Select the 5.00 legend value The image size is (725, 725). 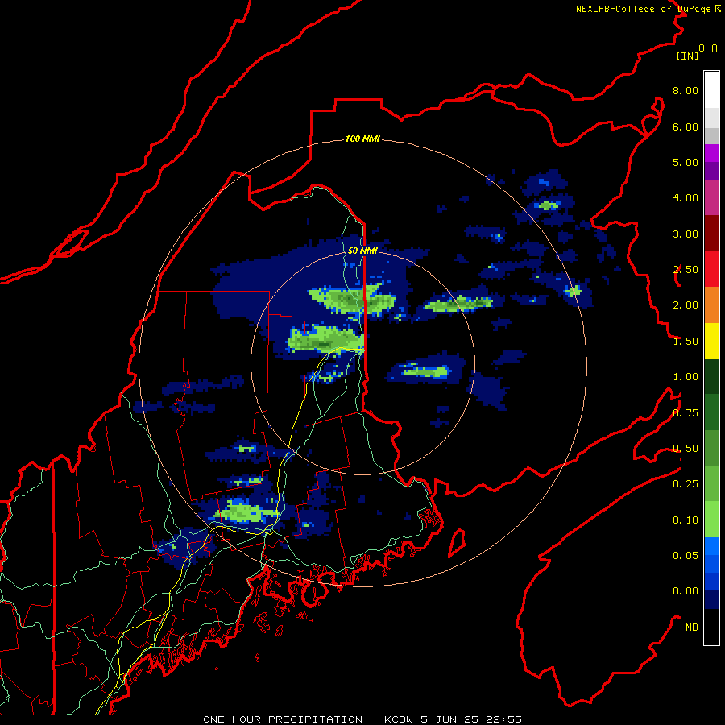click(686, 162)
